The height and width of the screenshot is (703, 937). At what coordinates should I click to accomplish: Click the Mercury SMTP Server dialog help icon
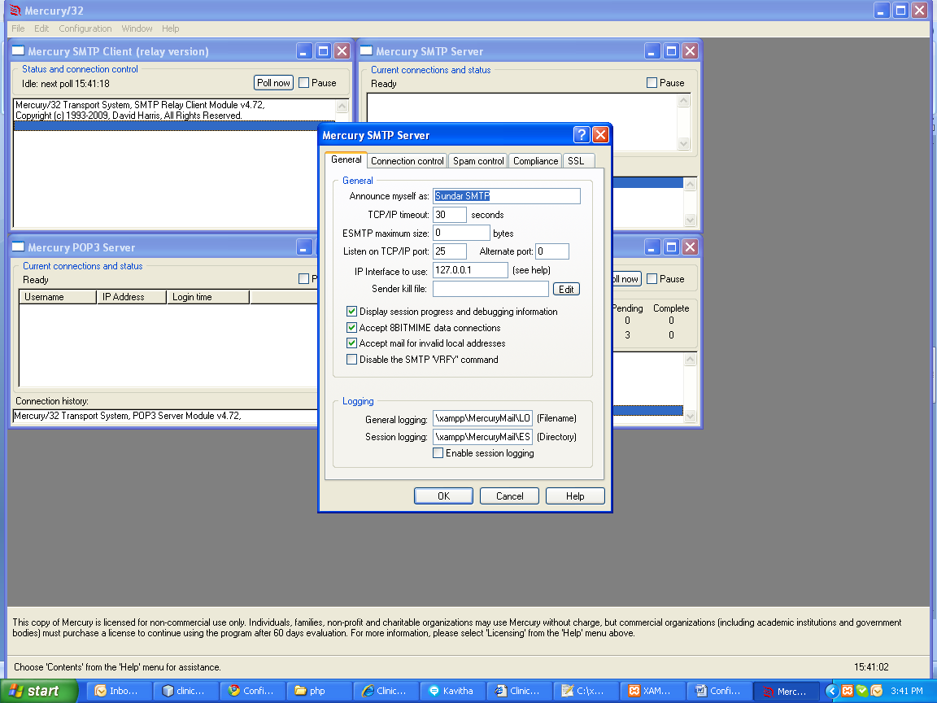581,134
